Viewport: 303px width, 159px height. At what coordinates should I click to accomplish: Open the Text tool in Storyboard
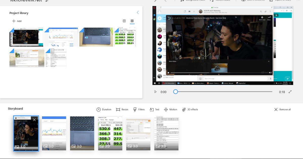click(x=154, y=110)
